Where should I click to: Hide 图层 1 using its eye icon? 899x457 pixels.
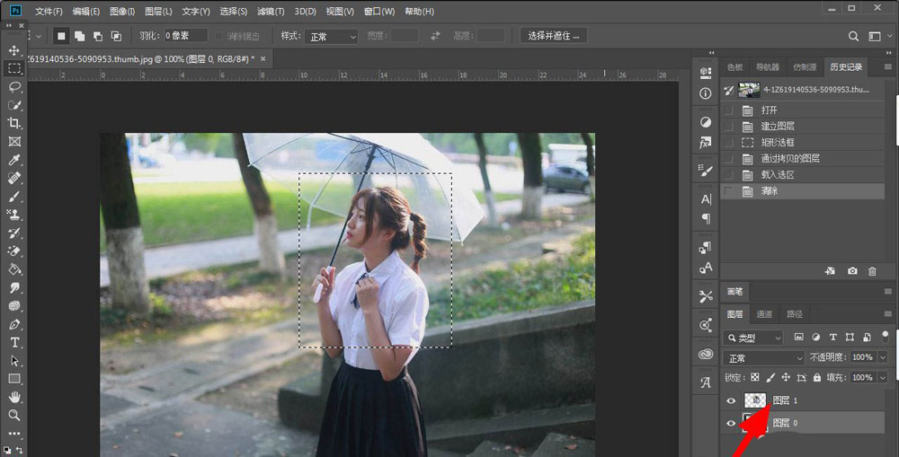(x=731, y=400)
